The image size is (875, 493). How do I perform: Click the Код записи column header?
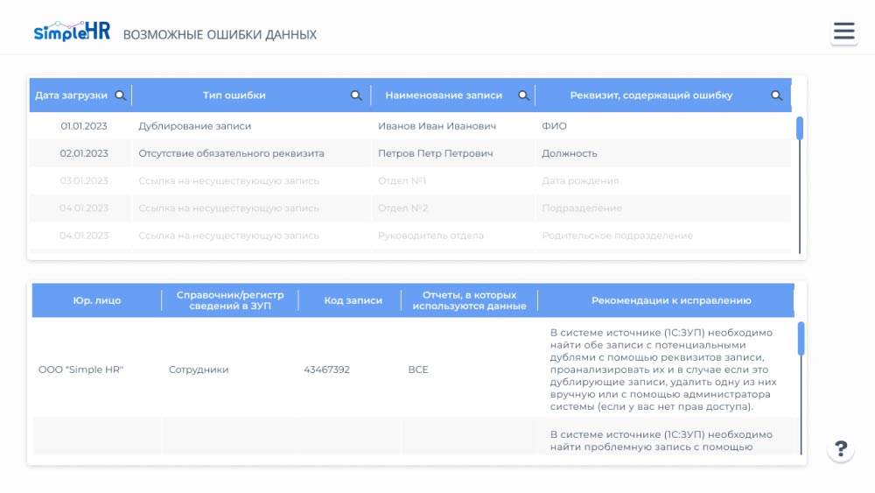point(353,300)
